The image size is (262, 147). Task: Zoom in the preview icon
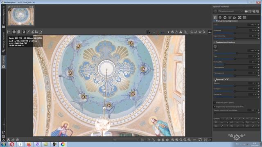[177, 140]
